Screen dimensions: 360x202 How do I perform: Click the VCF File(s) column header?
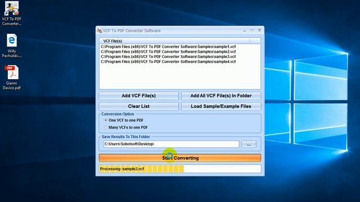(x=174, y=41)
